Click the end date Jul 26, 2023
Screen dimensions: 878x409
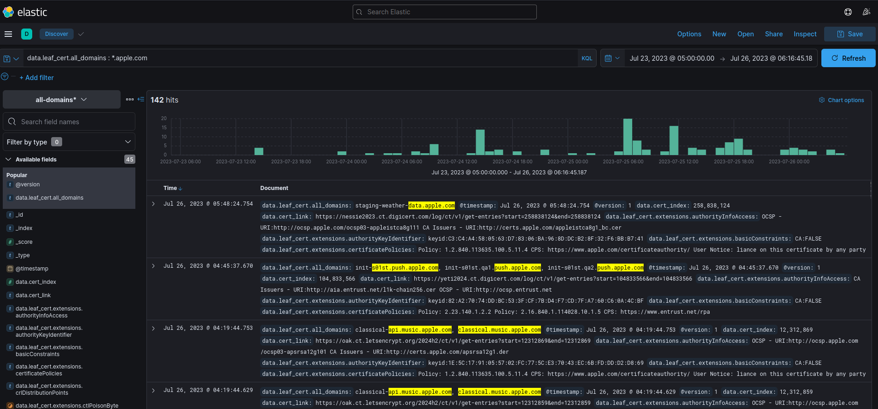point(771,58)
